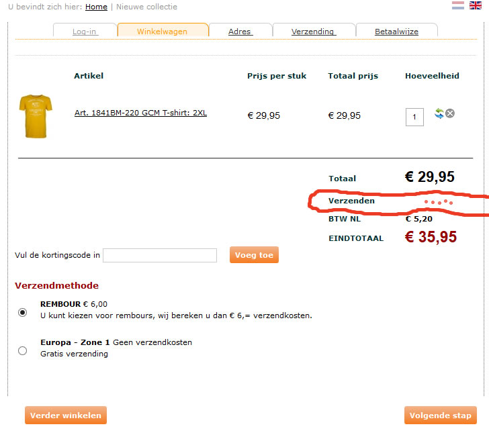Choose the Europa - Zone 1 shipping radio button
The width and height of the screenshot is (489, 441).
[23, 350]
